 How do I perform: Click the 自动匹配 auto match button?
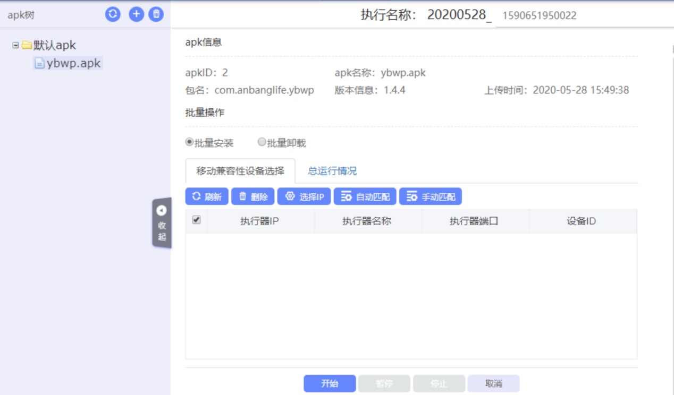365,196
